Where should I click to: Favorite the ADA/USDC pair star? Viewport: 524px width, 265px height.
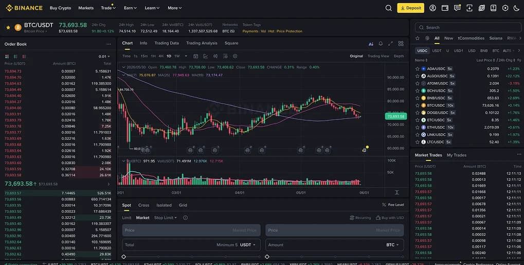click(418, 69)
